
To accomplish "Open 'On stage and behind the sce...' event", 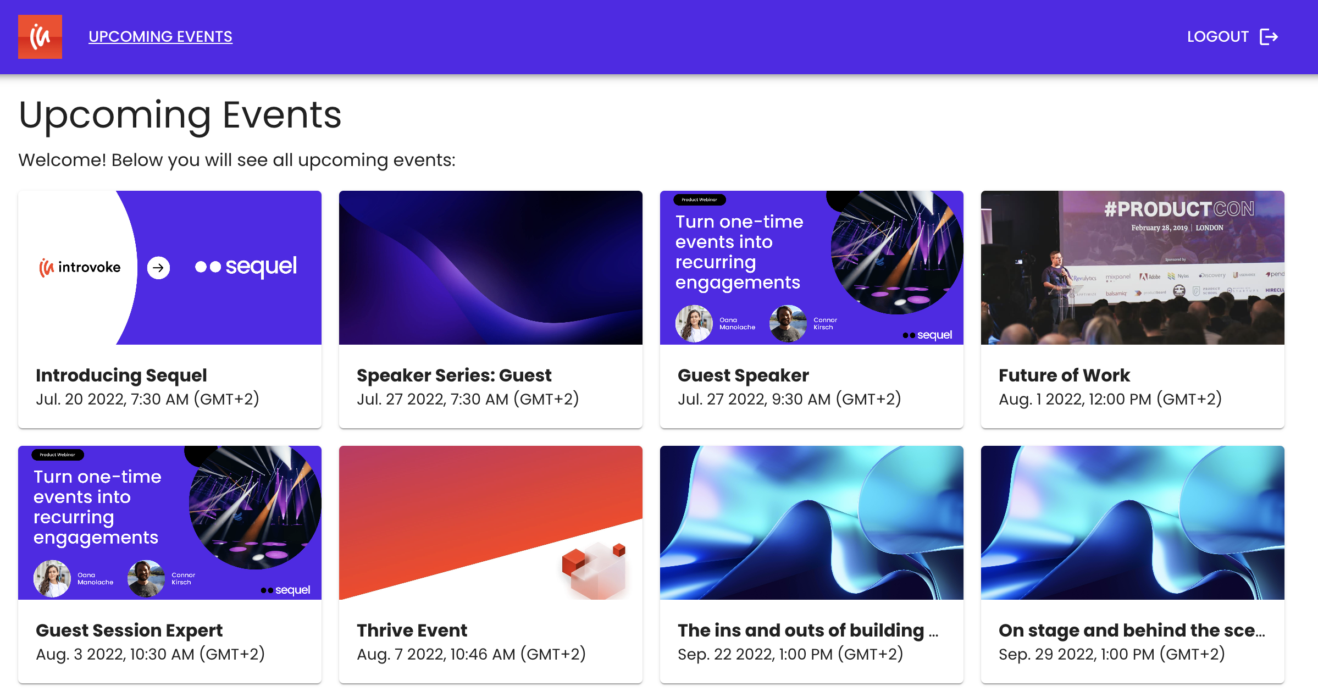I will [x=1131, y=630].
